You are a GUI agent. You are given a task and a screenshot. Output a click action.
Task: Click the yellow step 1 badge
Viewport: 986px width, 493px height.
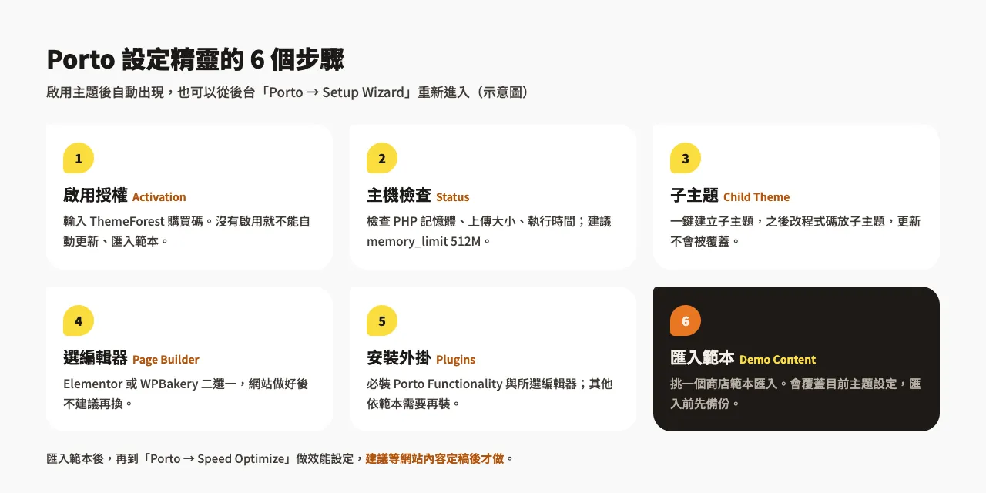coord(79,158)
